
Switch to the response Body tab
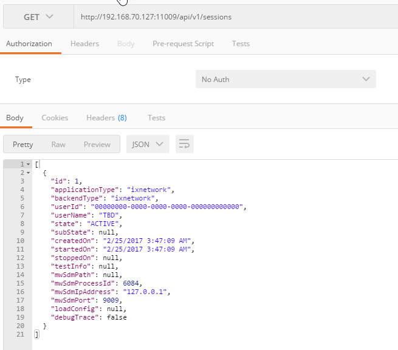point(15,118)
